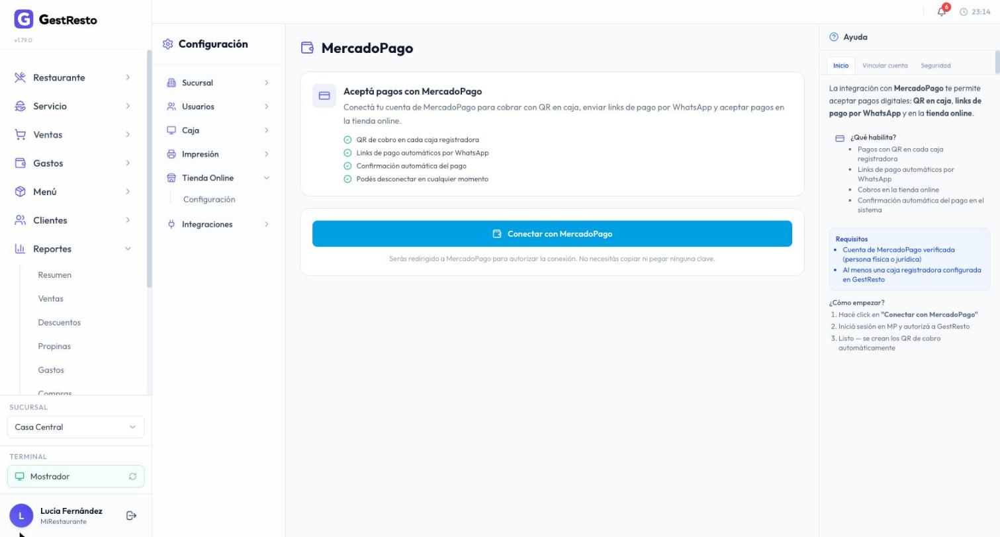Click the card icon beside ¿Qué habilita?
This screenshot has width=1000, height=537.
tap(840, 138)
